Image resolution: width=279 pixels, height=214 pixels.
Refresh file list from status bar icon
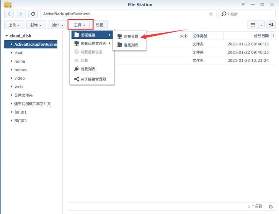click(271, 207)
